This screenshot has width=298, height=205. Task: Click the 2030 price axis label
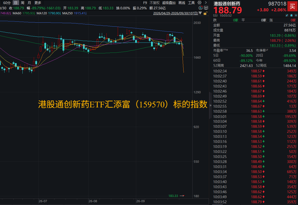(x=197, y=23)
